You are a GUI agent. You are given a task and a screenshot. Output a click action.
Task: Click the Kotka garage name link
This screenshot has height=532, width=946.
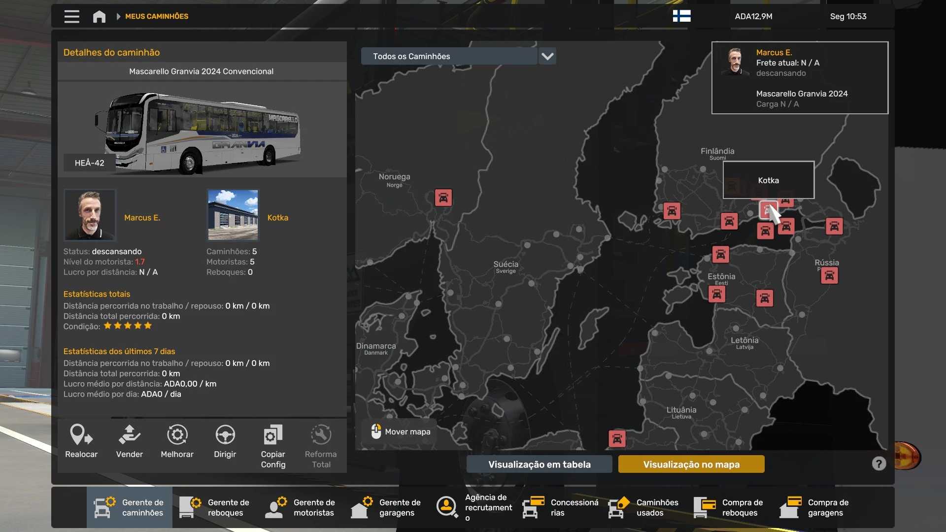277,218
